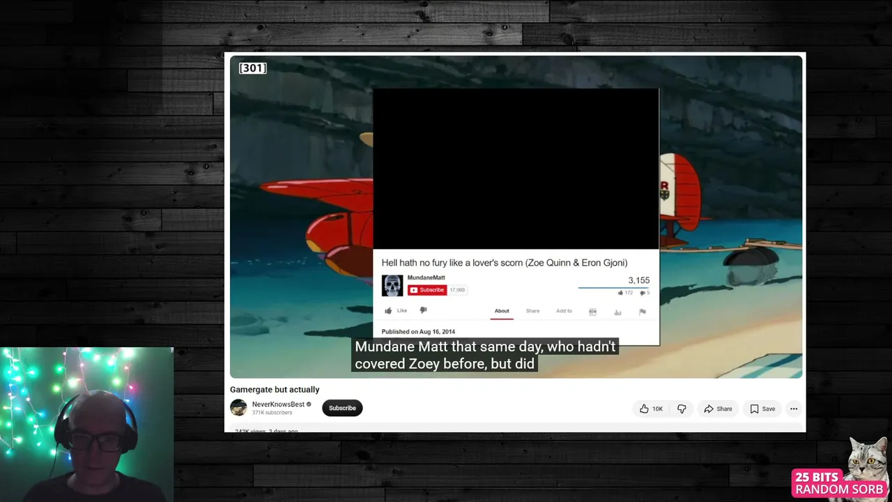892x502 pixels.
Task: Click the red MundaneMatt Subscribe button
Action: (427, 290)
